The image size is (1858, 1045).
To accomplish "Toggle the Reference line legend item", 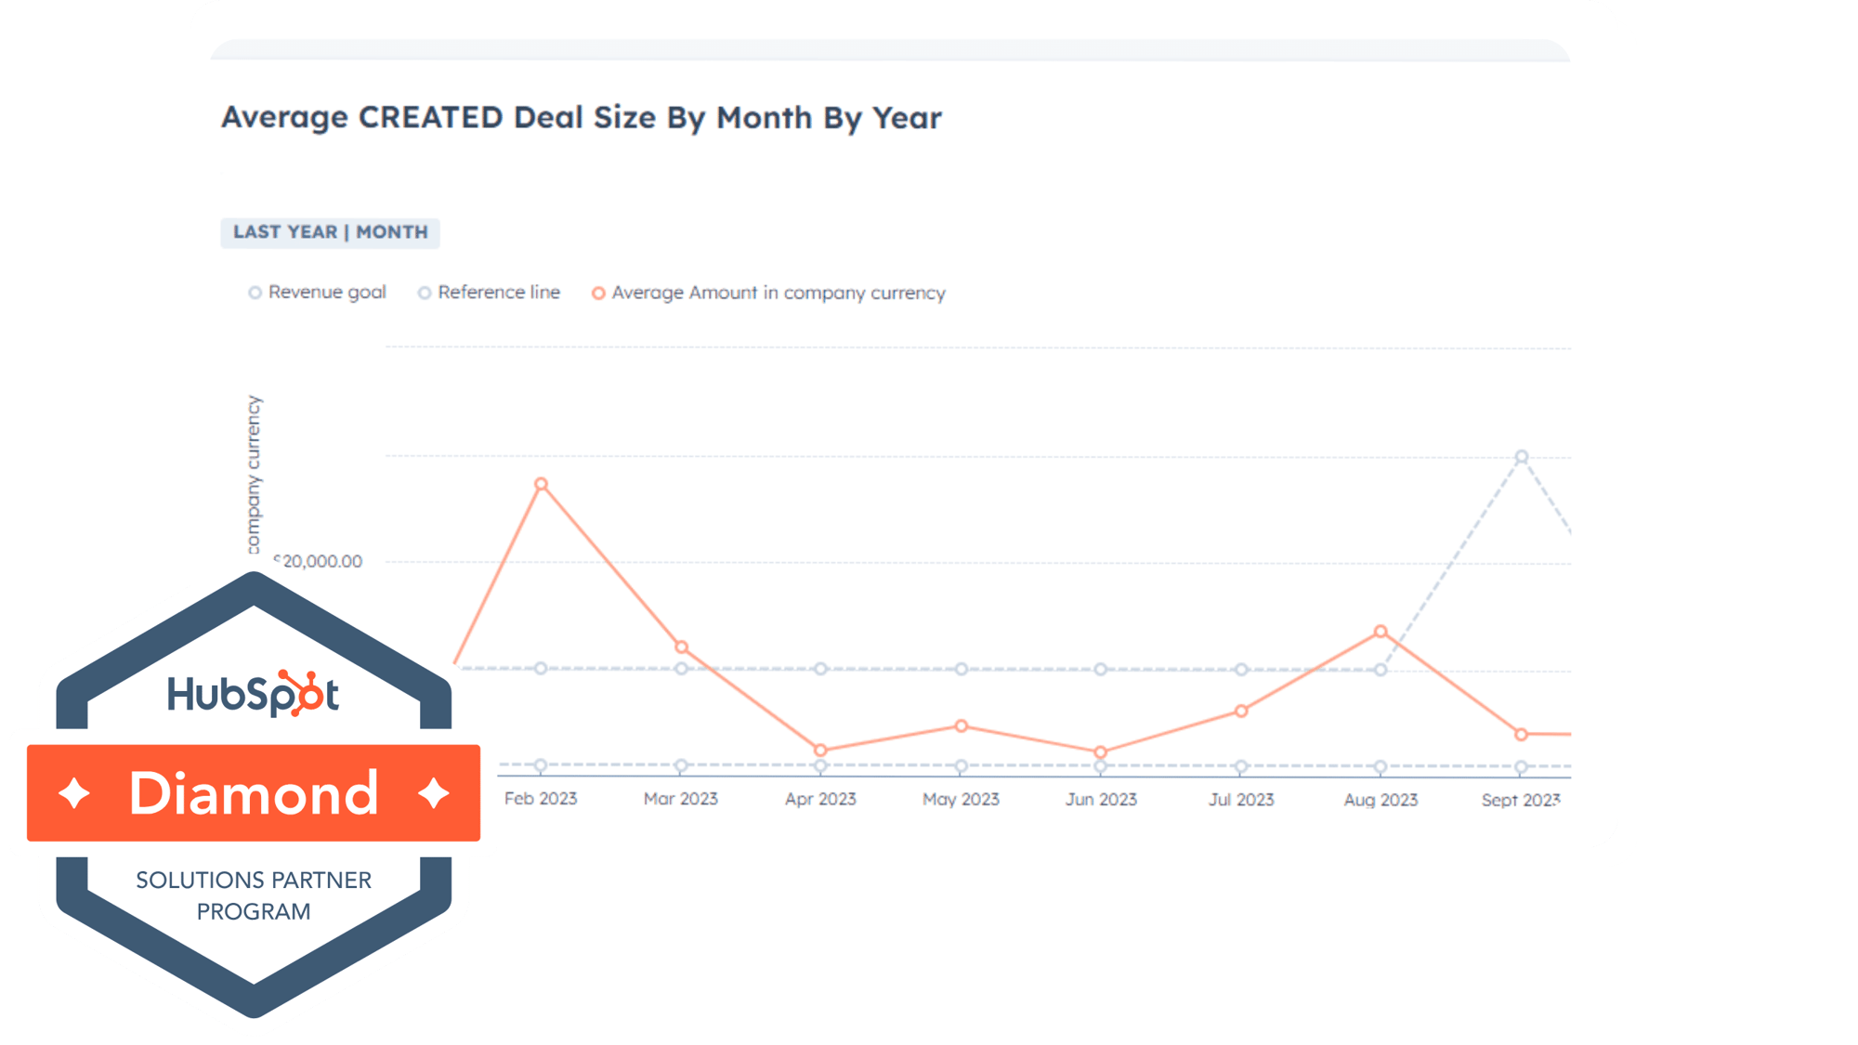I will (x=489, y=293).
